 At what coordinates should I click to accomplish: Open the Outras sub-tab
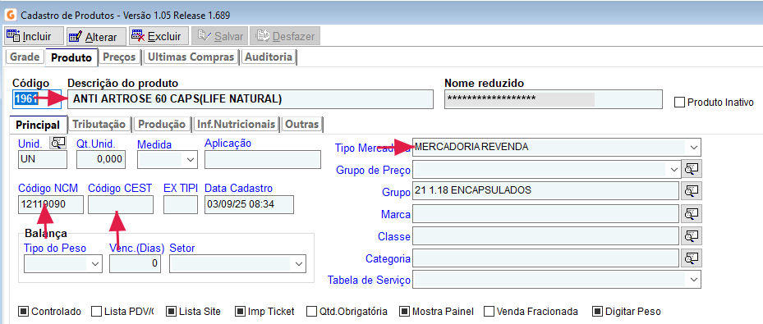pyautogui.click(x=301, y=124)
